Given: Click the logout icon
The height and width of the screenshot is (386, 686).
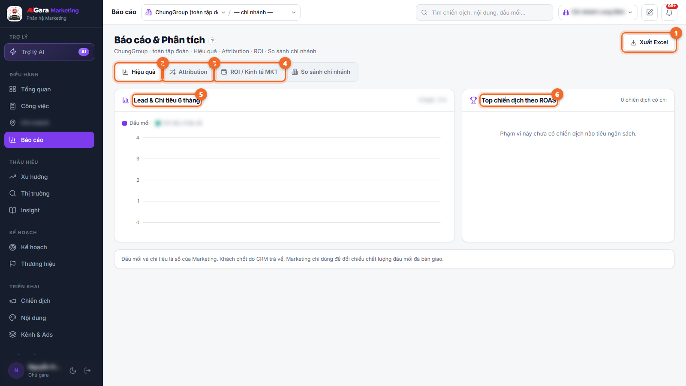Looking at the screenshot, I should coord(87,371).
